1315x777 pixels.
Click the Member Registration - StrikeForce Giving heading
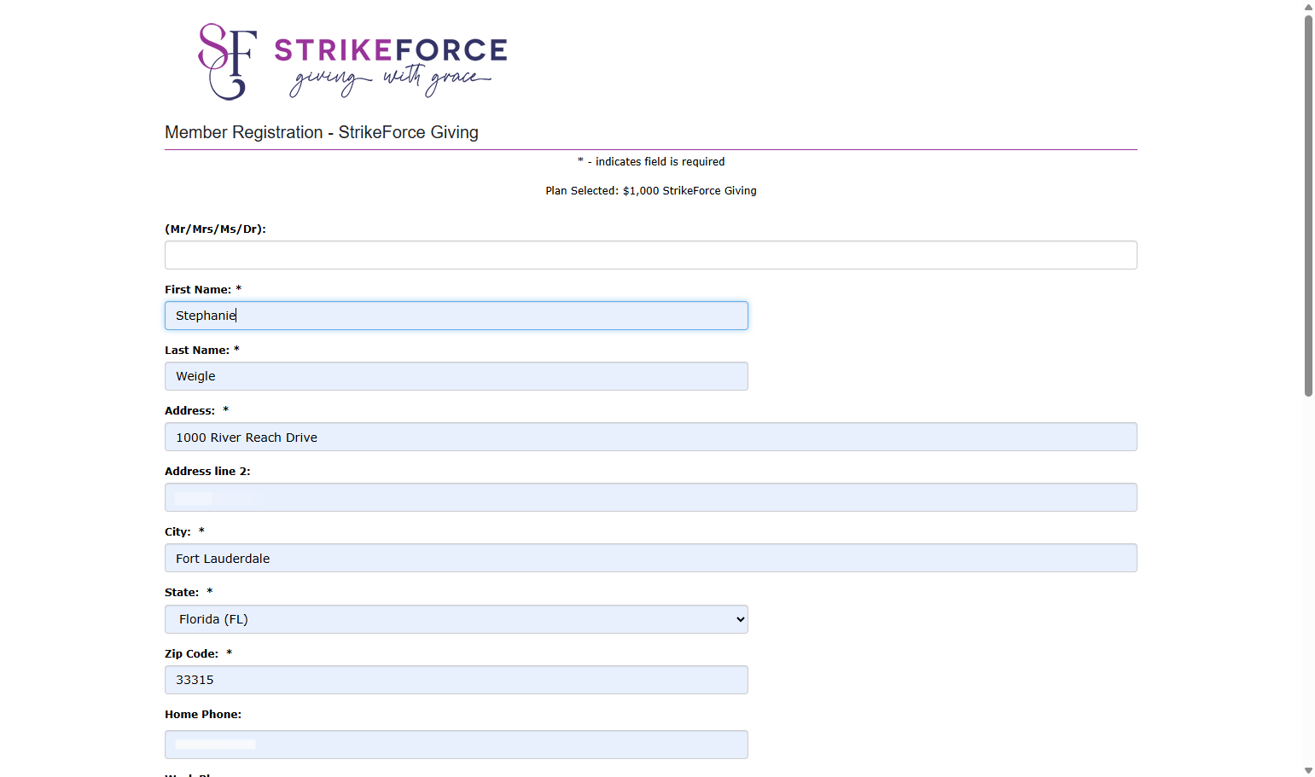322,132
